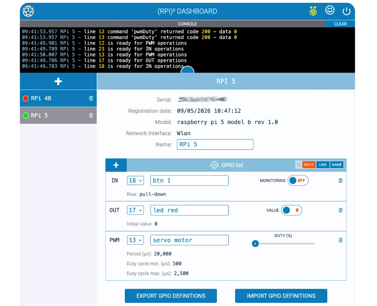The image size is (377, 306).
Task: Click the duty cycle max value '2,500'
Action: 181,274
